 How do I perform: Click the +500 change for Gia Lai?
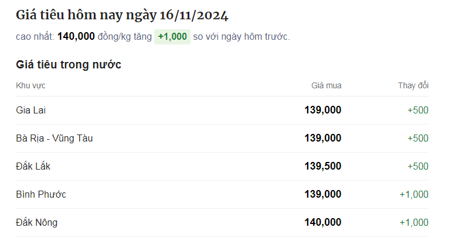418,110
